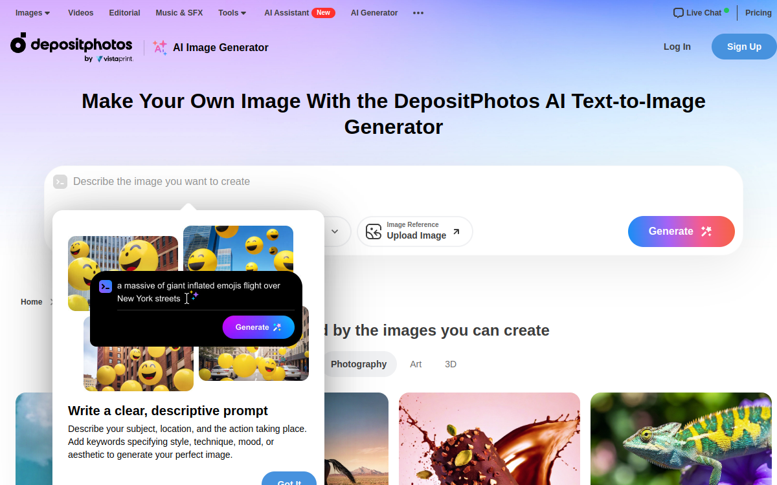Select the Art tab

click(416, 364)
